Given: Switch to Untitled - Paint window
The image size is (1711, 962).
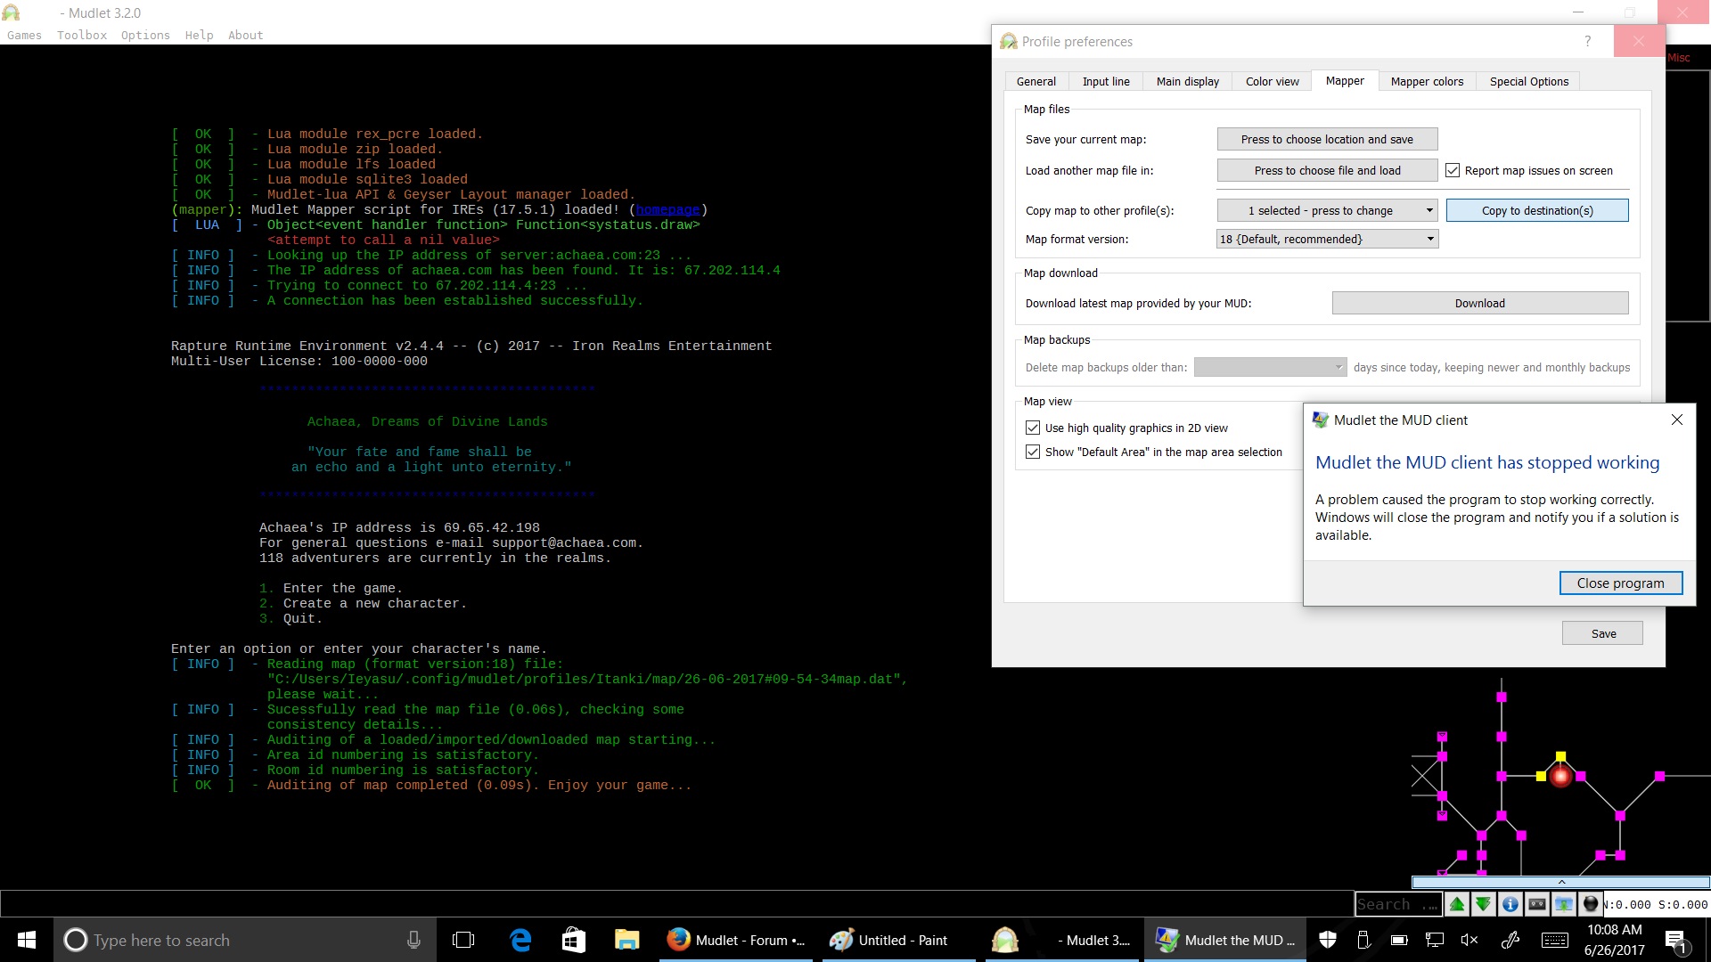Looking at the screenshot, I should click(x=899, y=940).
